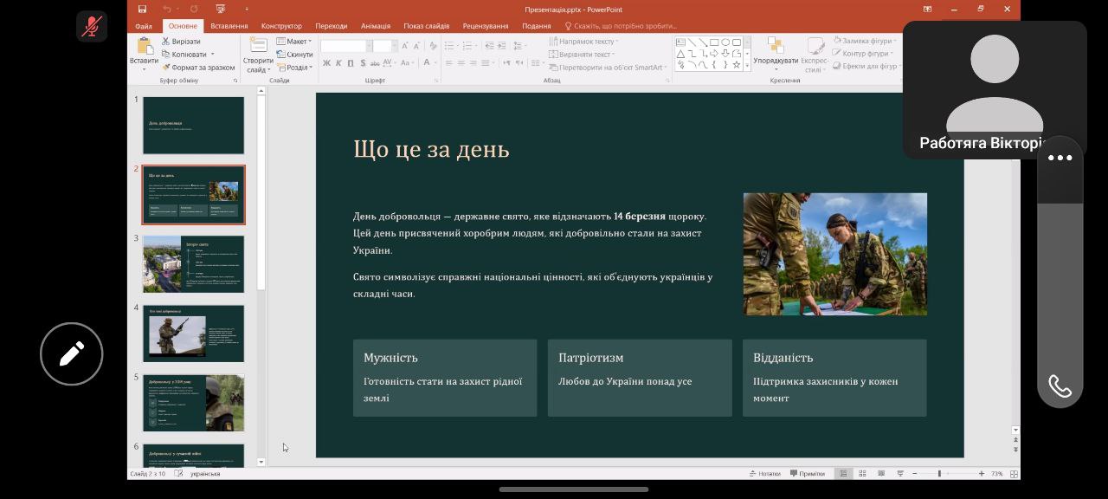Click the zoom slider in status bar
This screenshot has width=1108, height=499.
tap(939, 473)
